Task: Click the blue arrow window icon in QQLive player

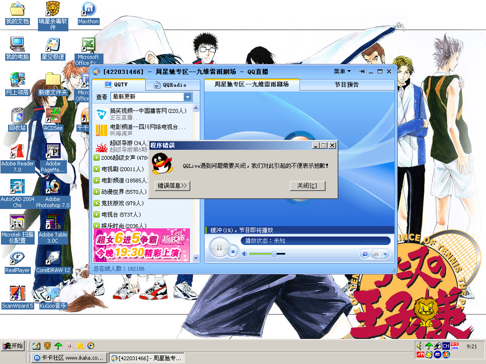Action: click(365, 254)
